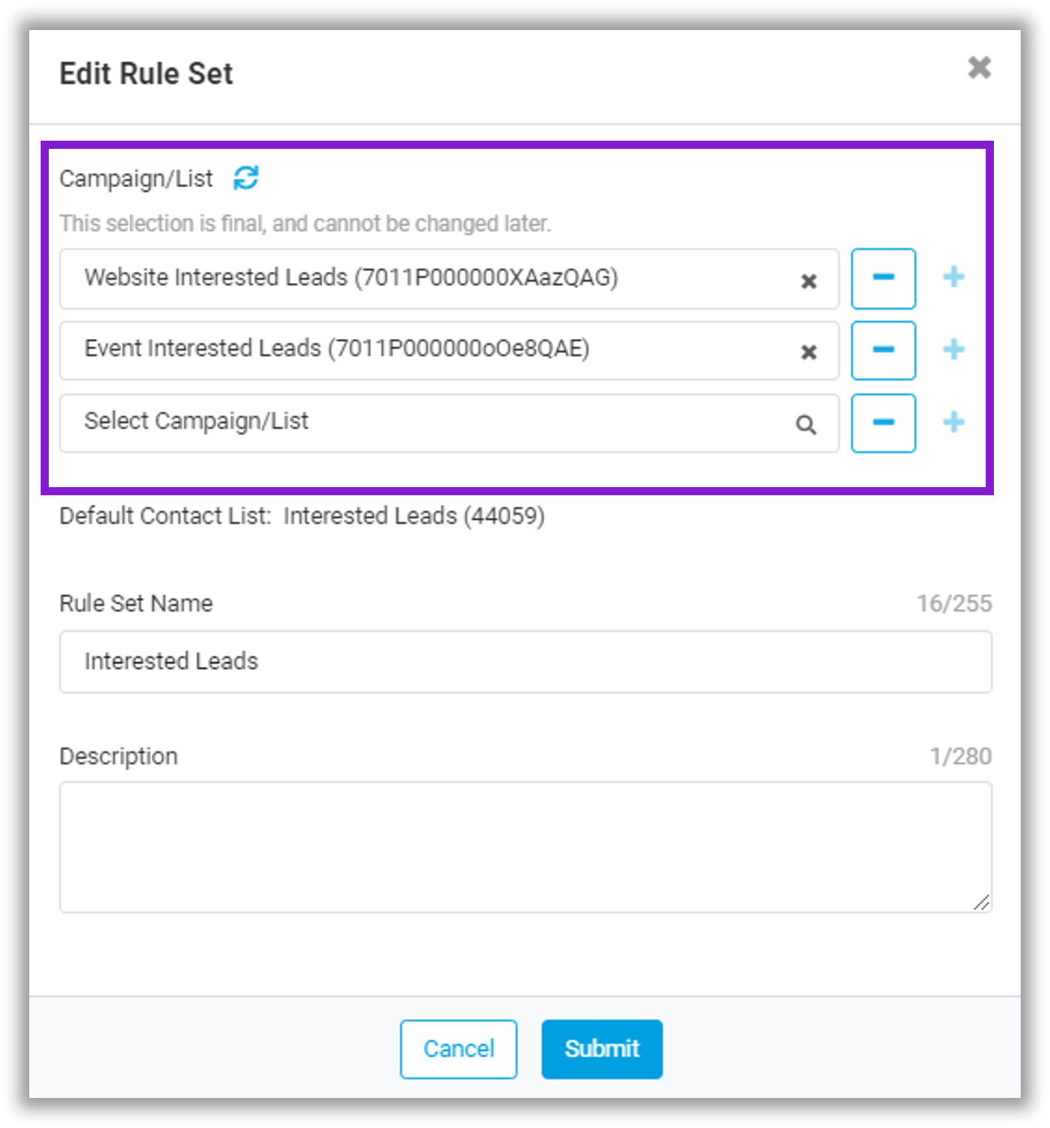Click the search magnifier in Select Campaign/List
Viewport: 1050px width, 1128px height.
[806, 425]
